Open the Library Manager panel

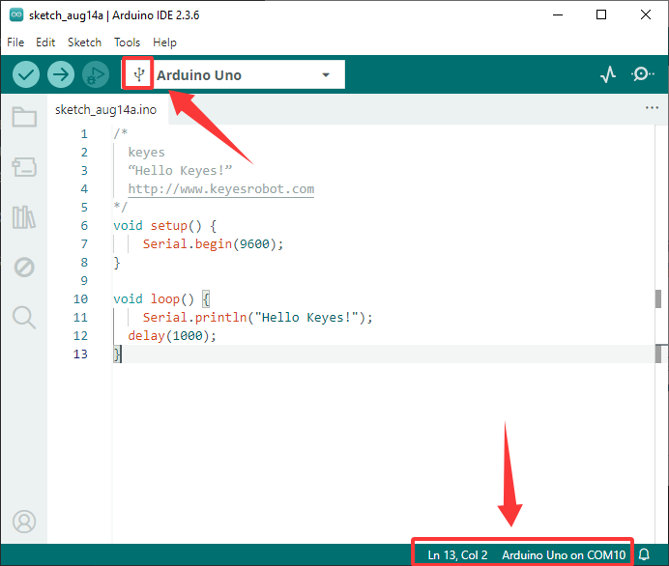[x=24, y=217]
